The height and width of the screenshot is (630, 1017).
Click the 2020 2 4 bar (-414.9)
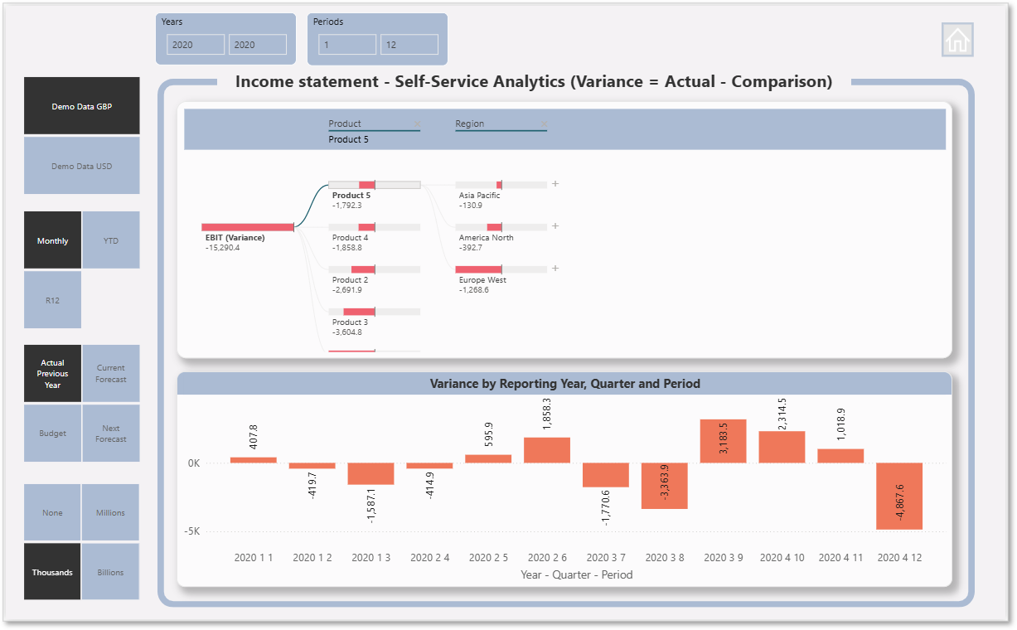pyautogui.click(x=429, y=466)
